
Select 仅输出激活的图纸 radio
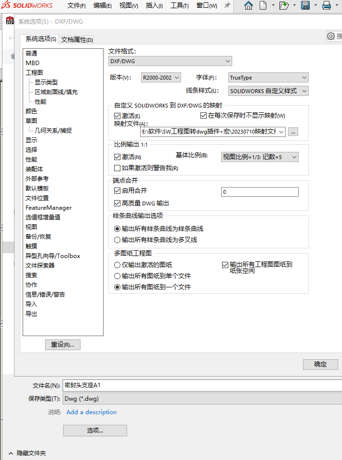(117, 265)
